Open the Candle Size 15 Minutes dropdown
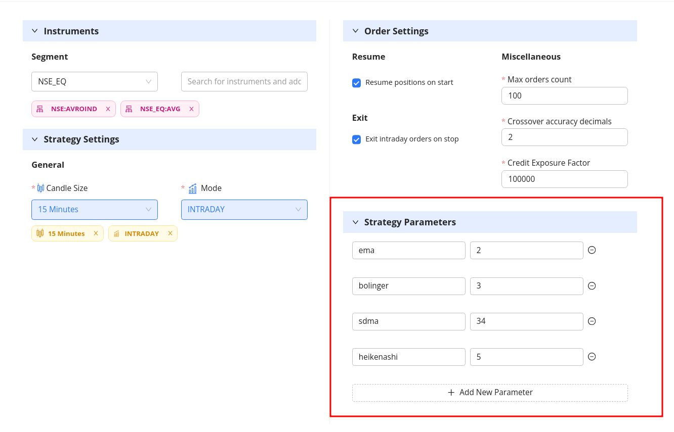Image resolution: width=674 pixels, height=432 pixels. click(x=95, y=209)
